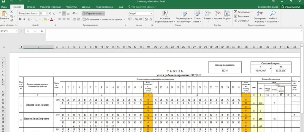Switch to the Данные tab
The width and height of the screenshot is (304, 132).
pyautogui.click(x=86, y=7)
